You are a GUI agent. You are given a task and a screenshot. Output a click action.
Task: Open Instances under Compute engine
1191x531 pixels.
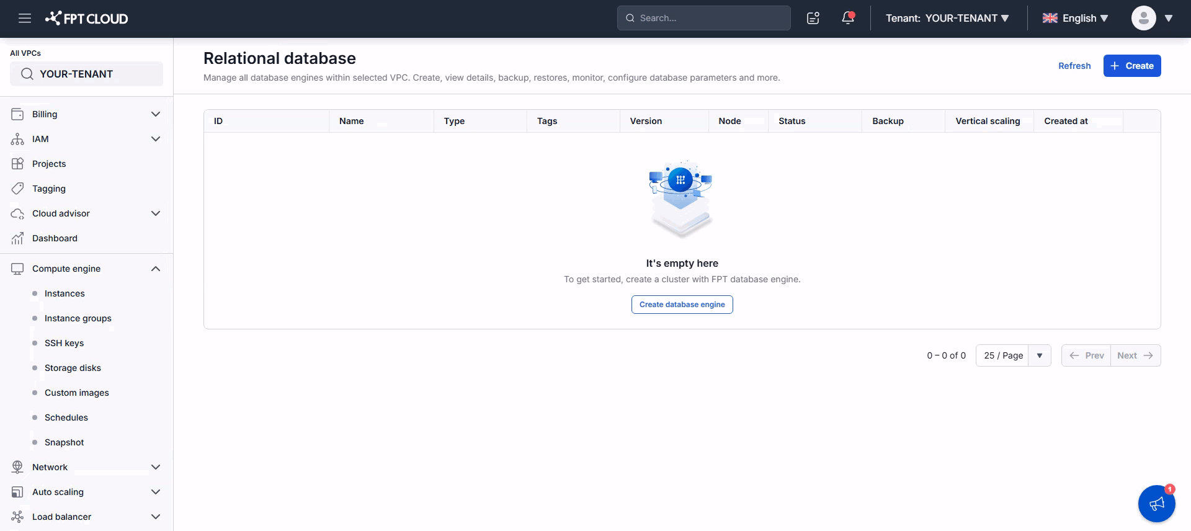(65, 293)
